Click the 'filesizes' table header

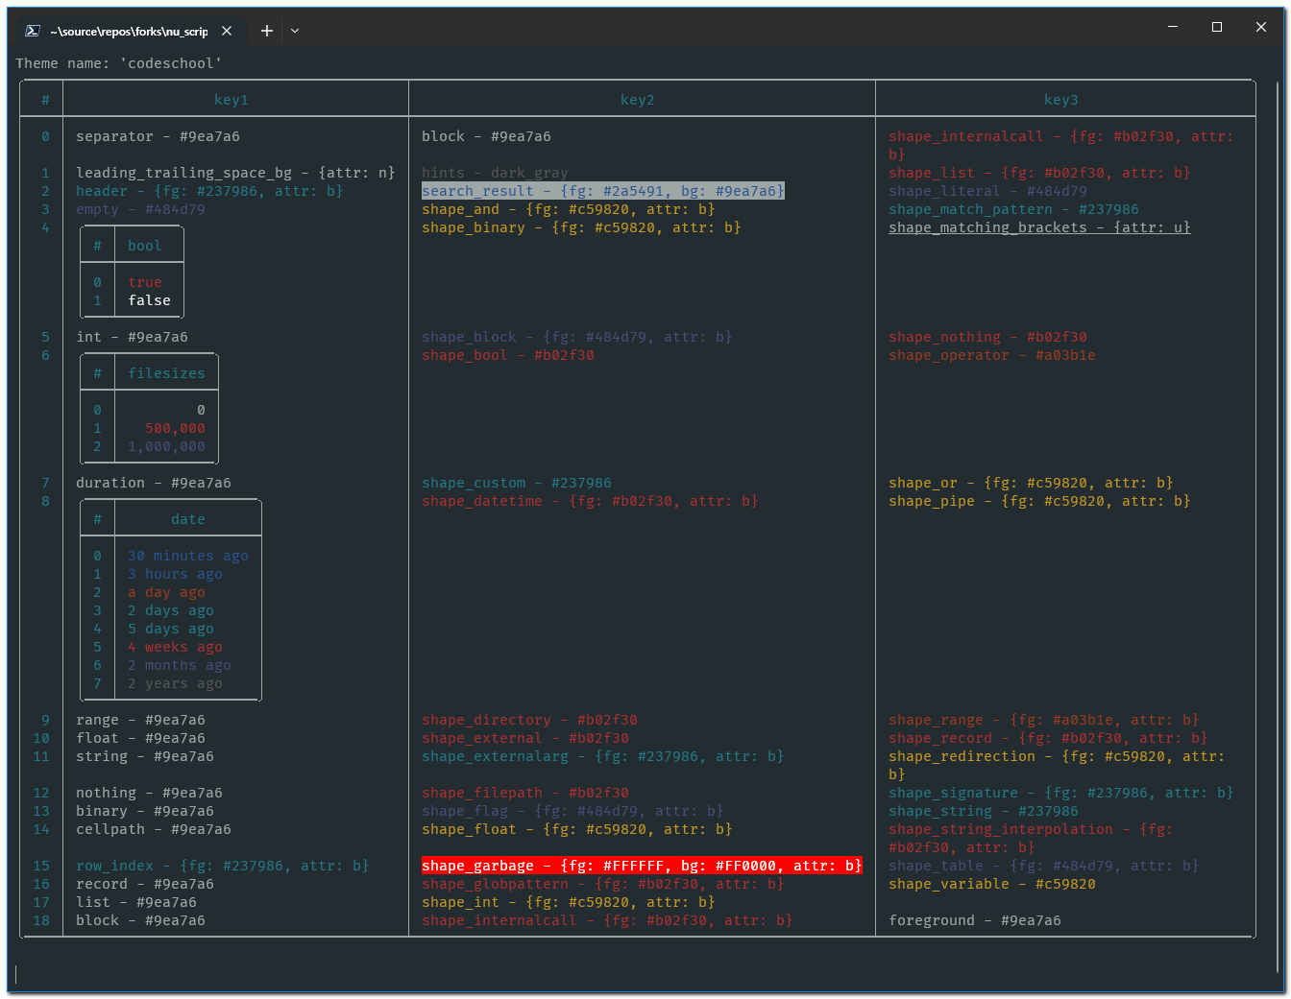(167, 373)
